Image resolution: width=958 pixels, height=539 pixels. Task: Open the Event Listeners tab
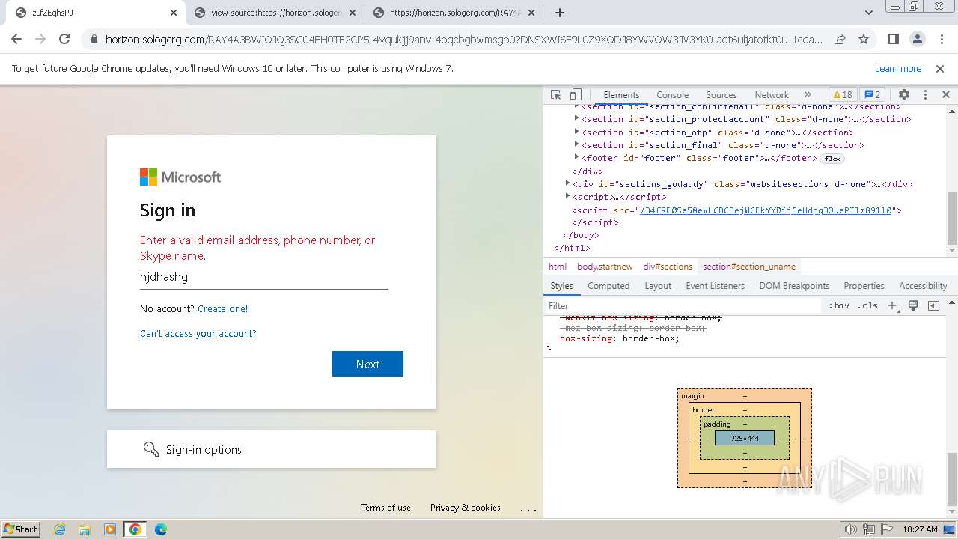(x=715, y=286)
